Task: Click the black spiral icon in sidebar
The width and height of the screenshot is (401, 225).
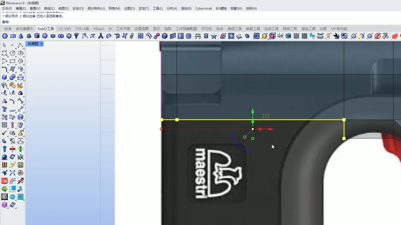Action: point(4,197)
